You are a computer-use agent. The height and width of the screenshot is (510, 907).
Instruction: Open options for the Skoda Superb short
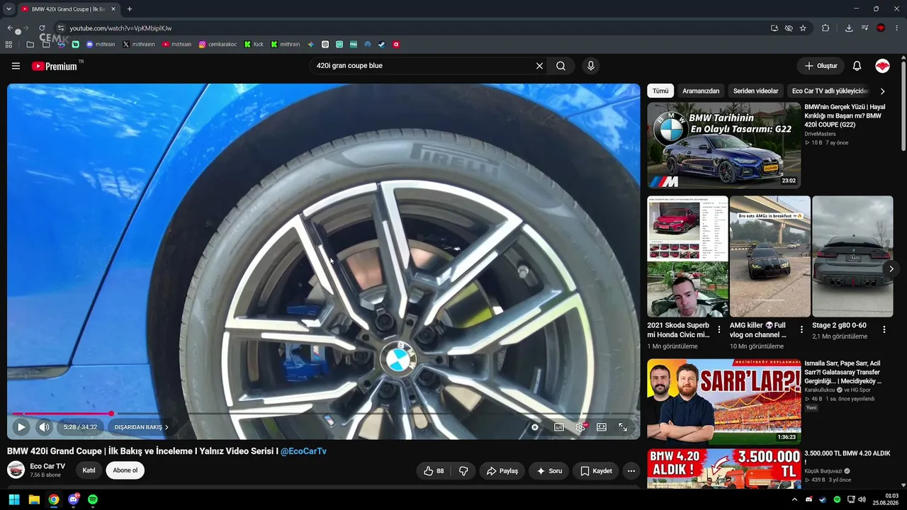click(x=719, y=329)
